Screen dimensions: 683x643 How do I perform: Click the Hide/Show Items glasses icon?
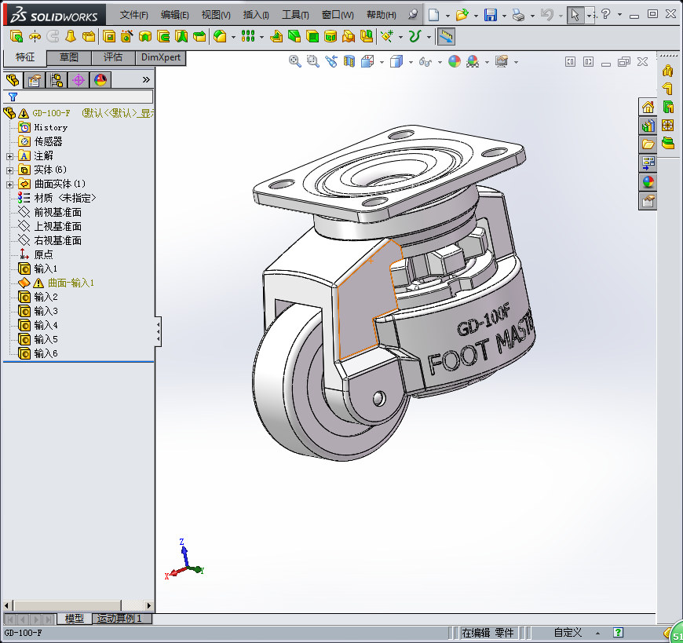click(x=425, y=62)
